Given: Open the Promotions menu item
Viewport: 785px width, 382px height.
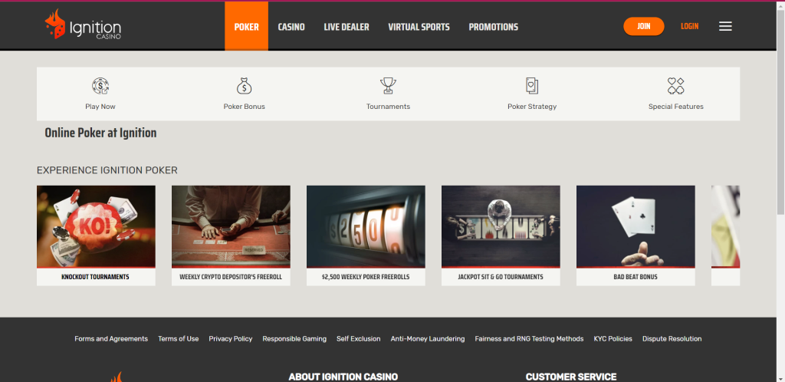Looking at the screenshot, I should 493,27.
